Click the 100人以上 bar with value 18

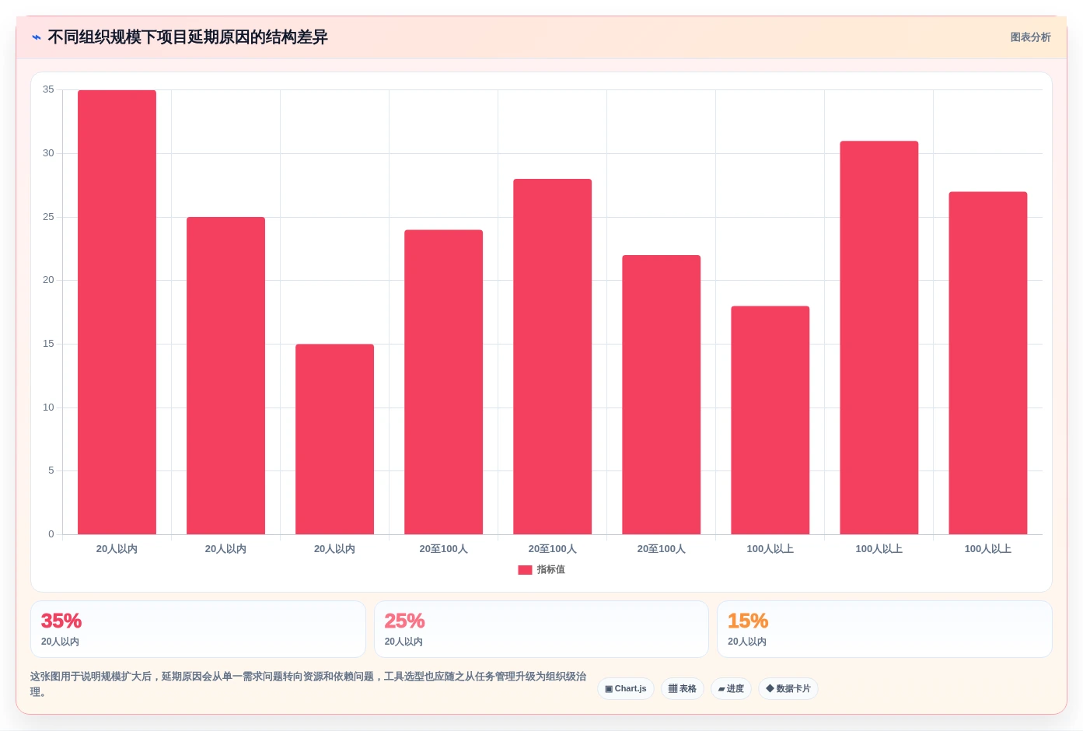[x=770, y=420]
